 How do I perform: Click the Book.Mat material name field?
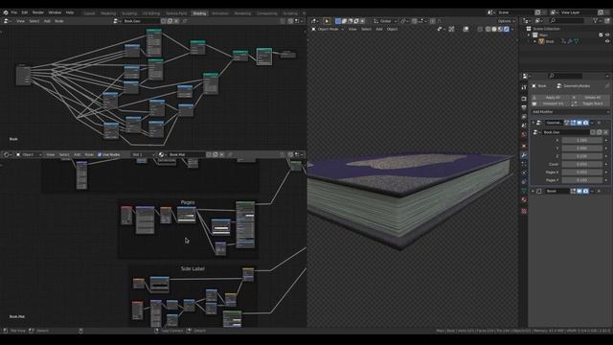click(186, 154)
